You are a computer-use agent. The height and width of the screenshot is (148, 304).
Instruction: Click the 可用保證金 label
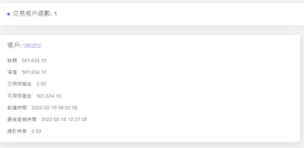[x=19, y=96]
